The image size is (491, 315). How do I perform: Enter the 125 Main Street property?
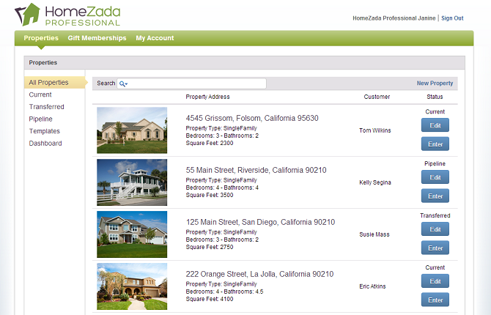pos(435,248)
